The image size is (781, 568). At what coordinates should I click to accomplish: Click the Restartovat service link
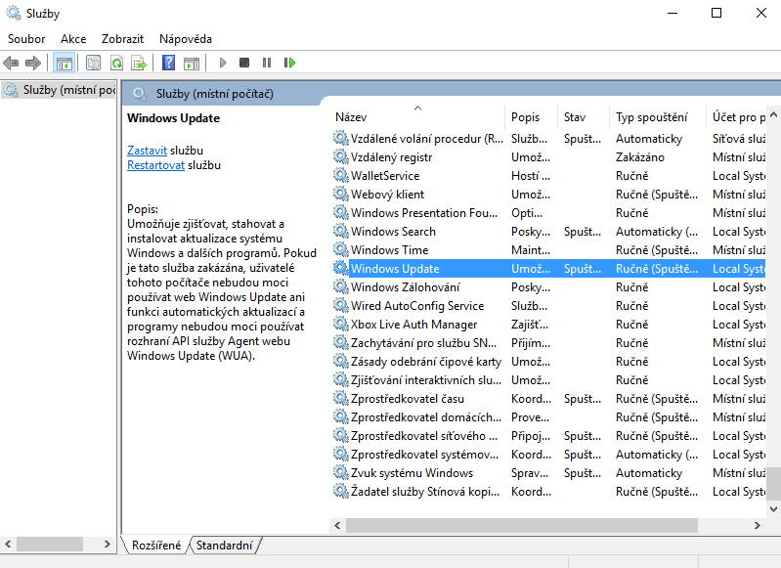point(155,165)
